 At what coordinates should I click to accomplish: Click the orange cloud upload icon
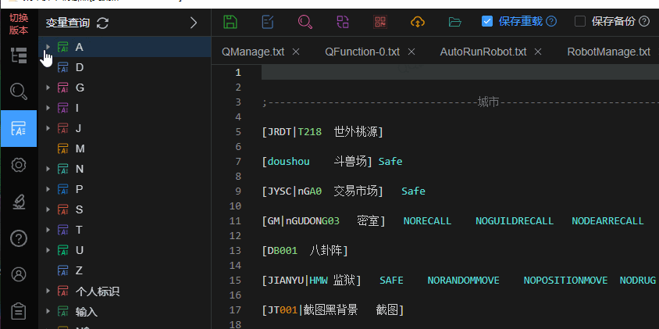[417, 21]
